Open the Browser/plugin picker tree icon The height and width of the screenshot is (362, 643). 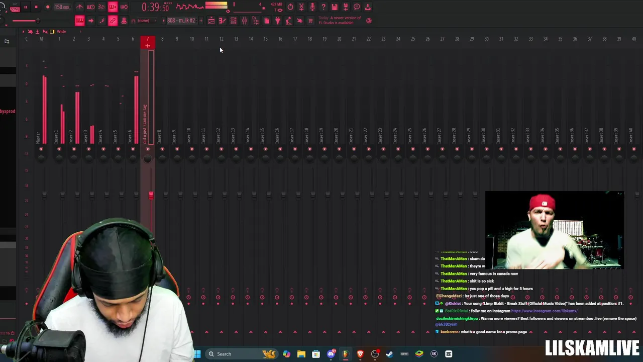point(255,21)
